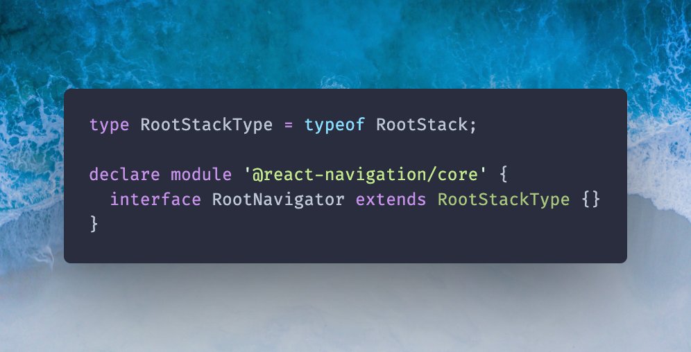The height and width of the screenshot is (352, 691).
Task: Select the RootNavigator identifier
Action: (x=278, y=200)
